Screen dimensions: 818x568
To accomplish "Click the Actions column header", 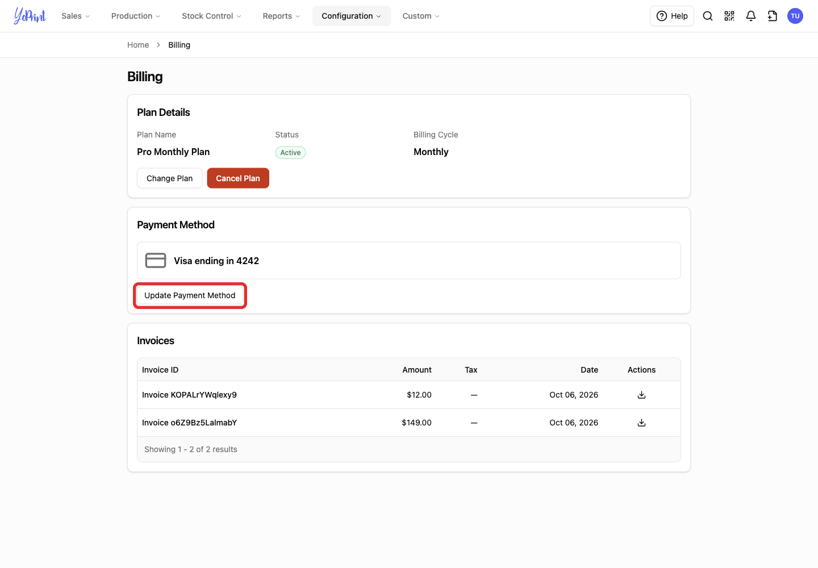I will click(x=641, y=370).
